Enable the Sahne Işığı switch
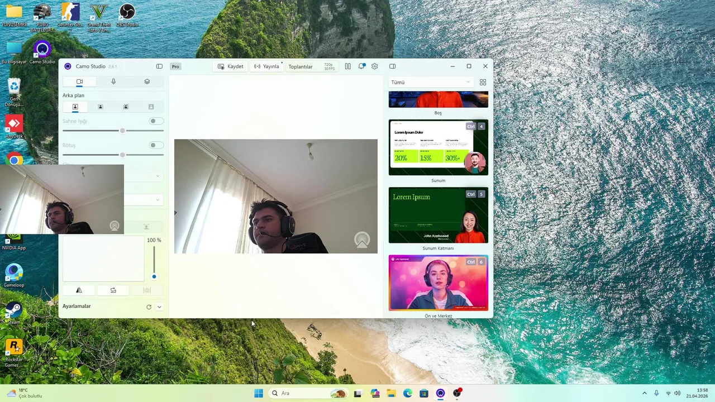This screenshot has width=715, height=402. point(156,121)
